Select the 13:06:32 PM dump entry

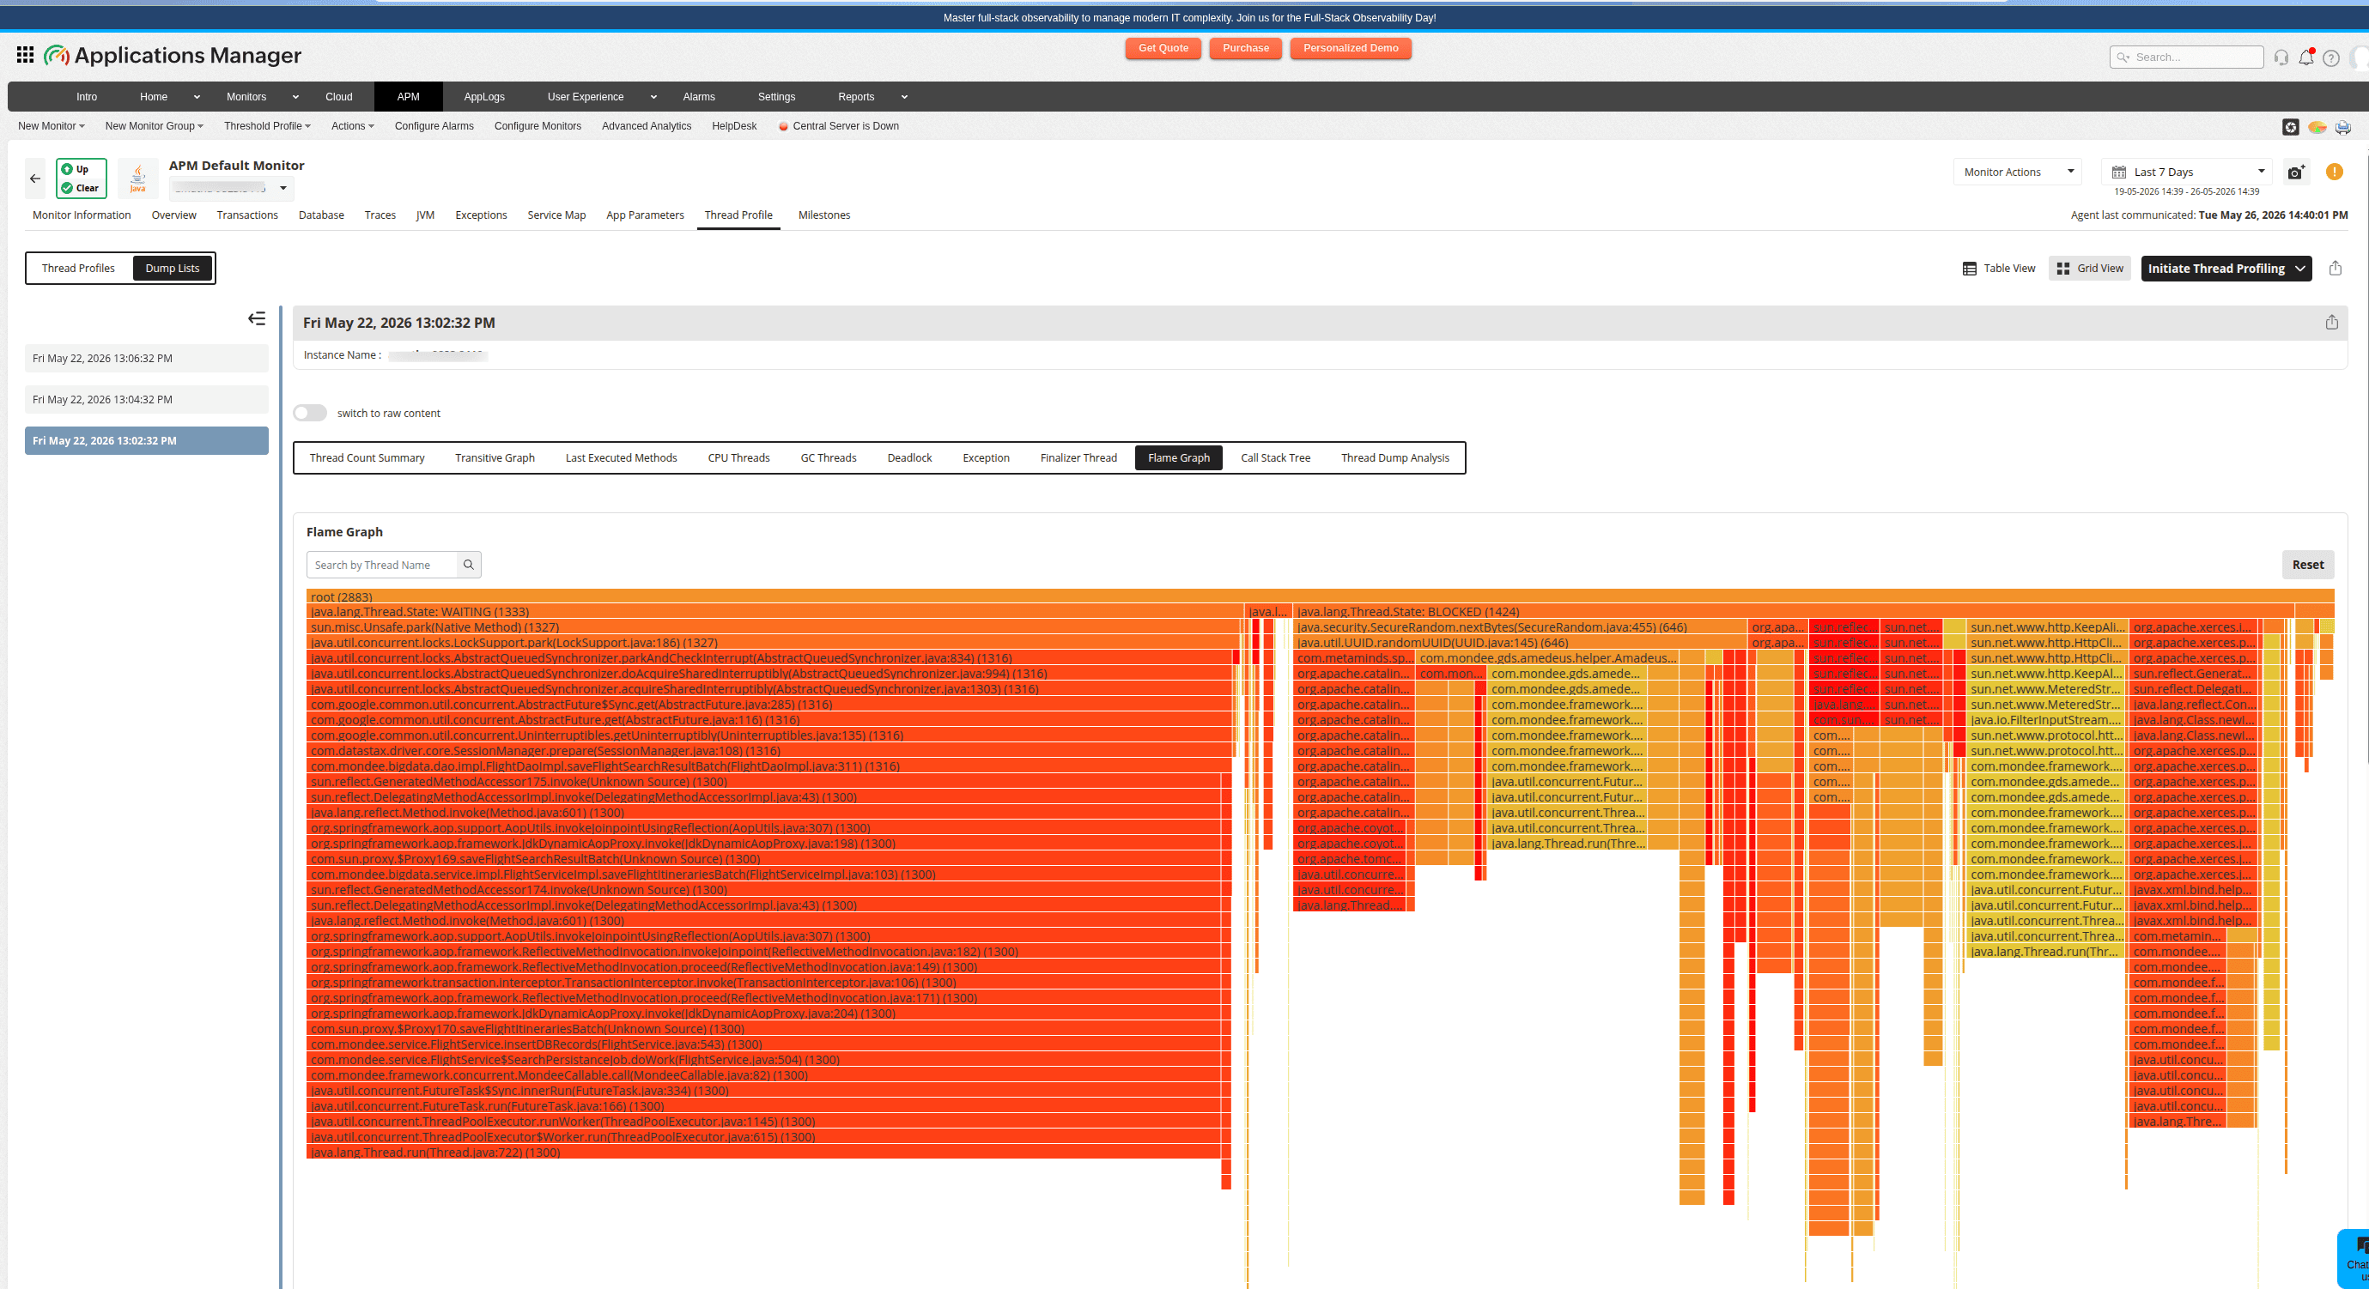click(x=146, y=359)
